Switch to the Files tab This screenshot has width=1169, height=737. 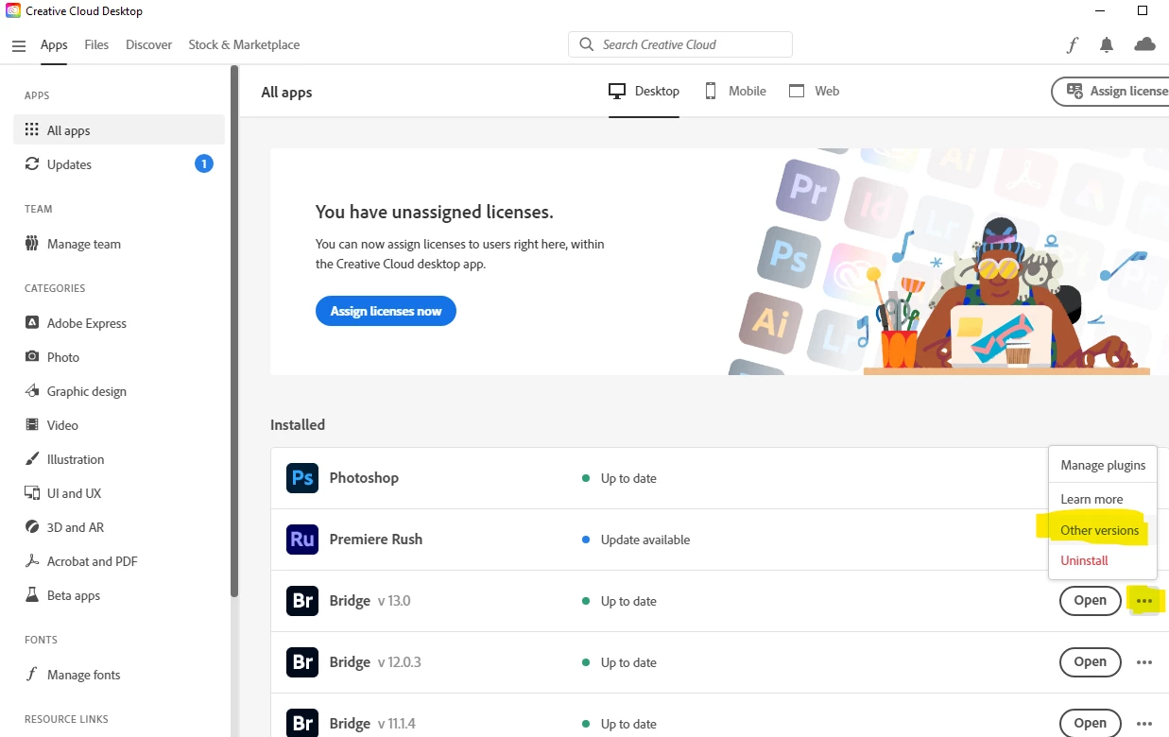[96, 44]
